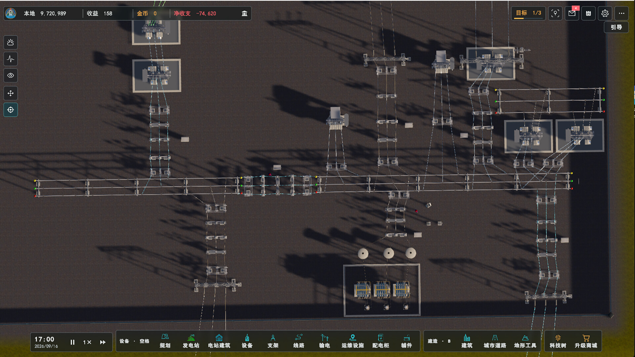Screen dimensions: 635x357
Task: Open the 电站建筑 station building category
Action: pos(219,341)
